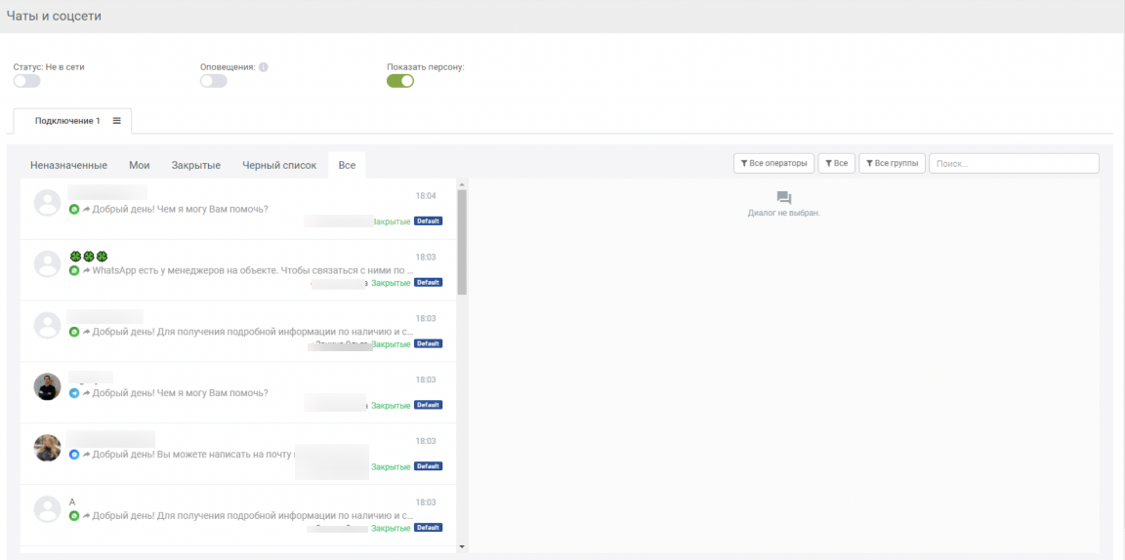Open the Все channels filter dropdown
Image resolution: width=1125 pixels, height=560 pixels.
click(836, 163)
